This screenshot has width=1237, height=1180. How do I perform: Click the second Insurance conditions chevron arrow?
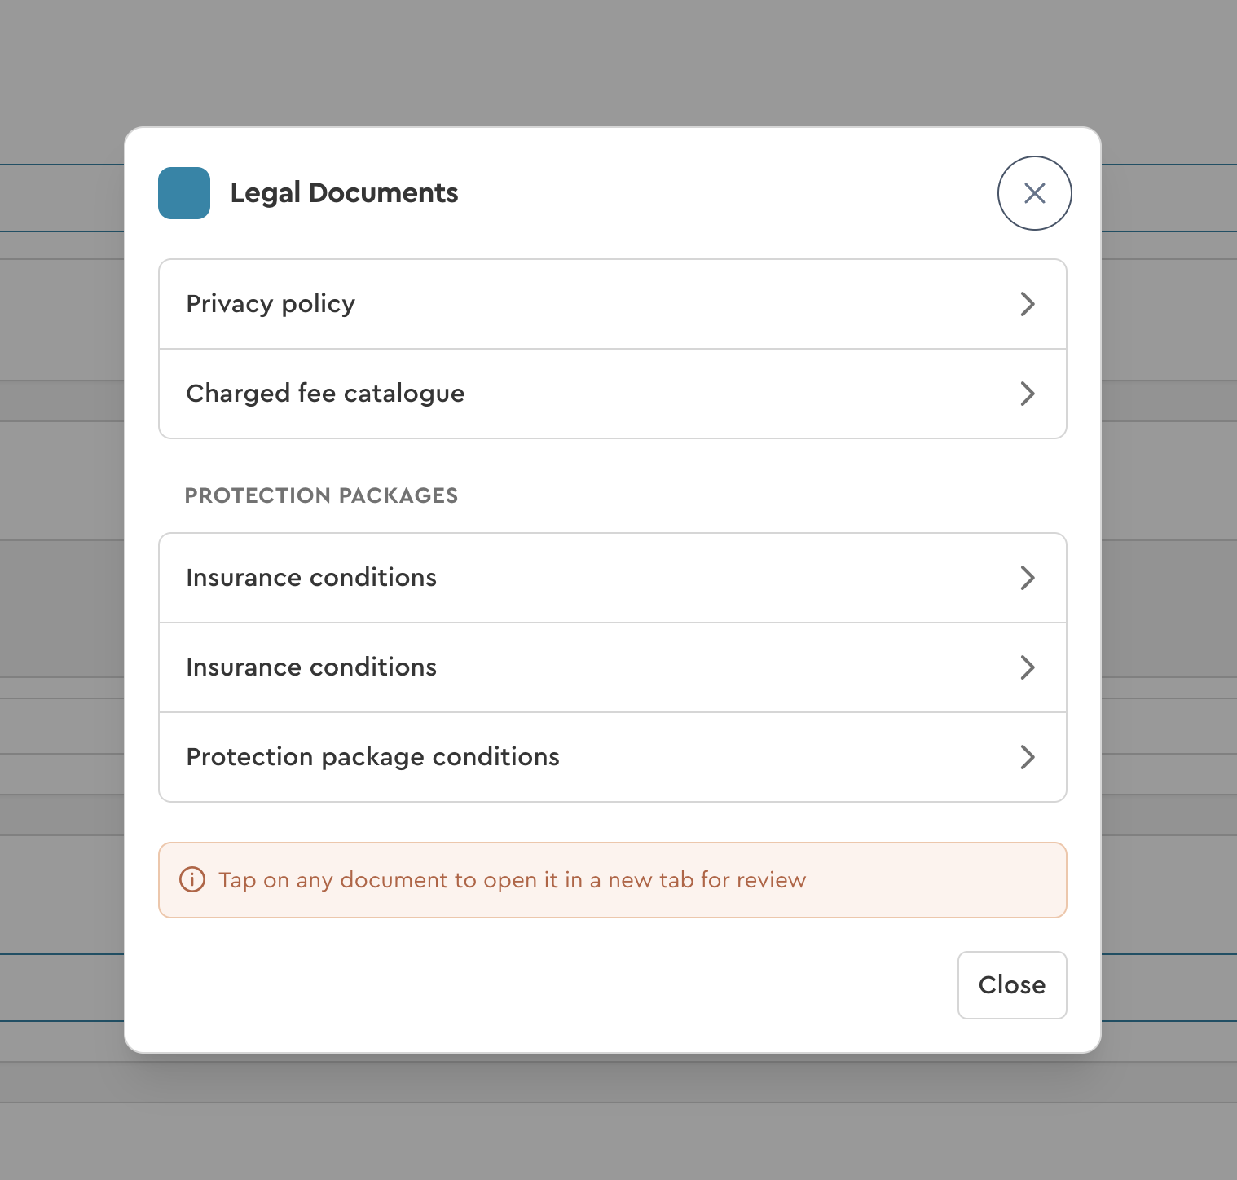pyautogui.click(x=1028, y=667)
